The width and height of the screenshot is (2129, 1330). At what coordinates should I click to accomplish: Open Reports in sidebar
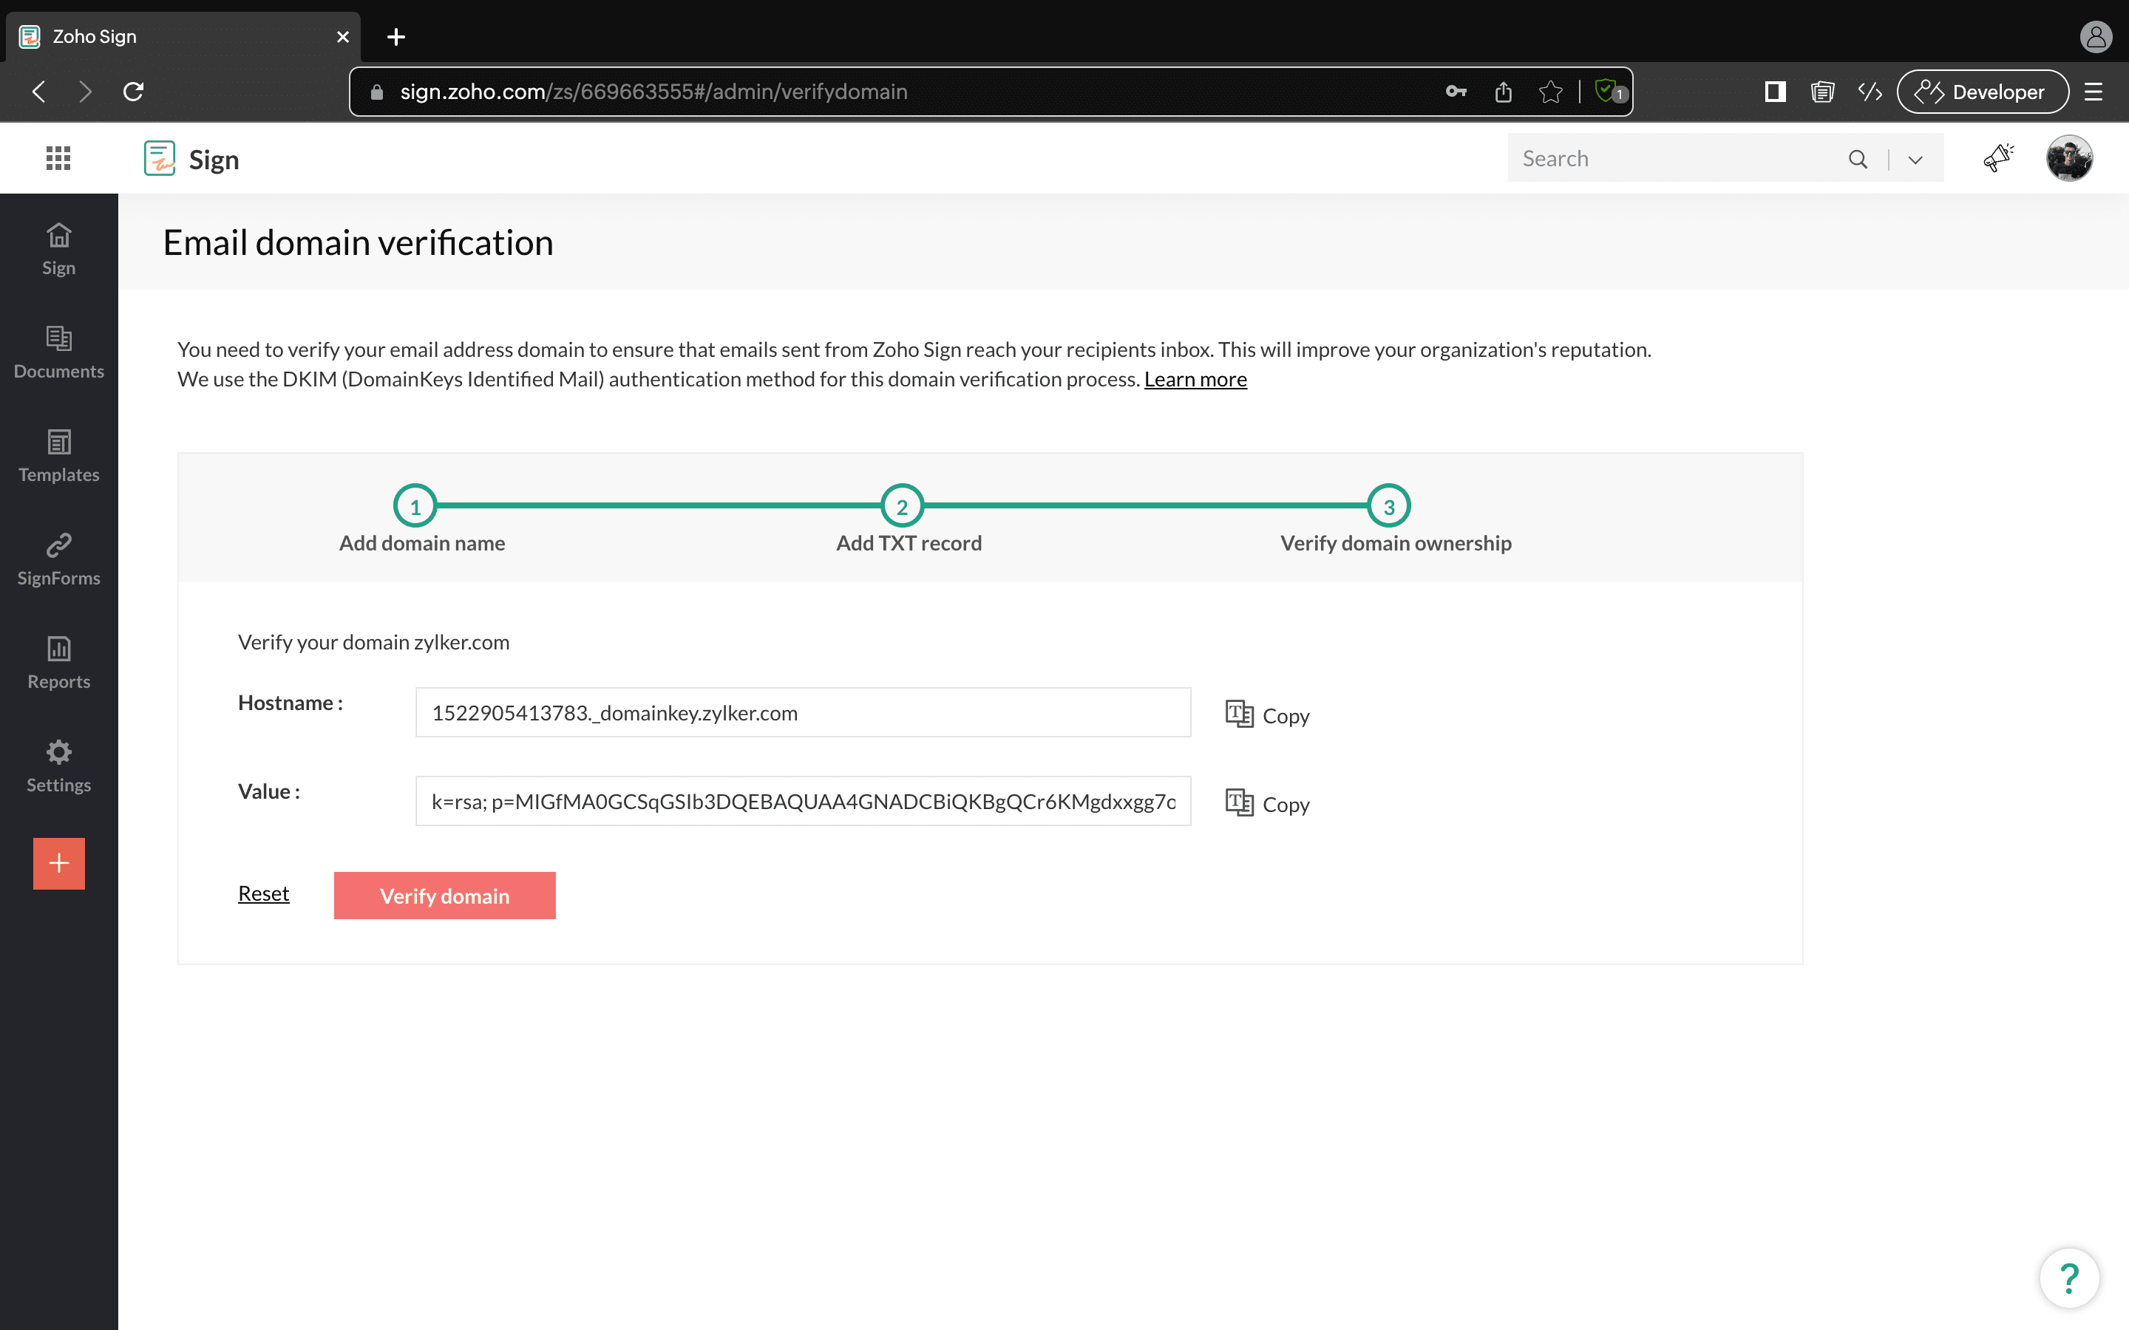pyautogui.click(x=59, y=662)
